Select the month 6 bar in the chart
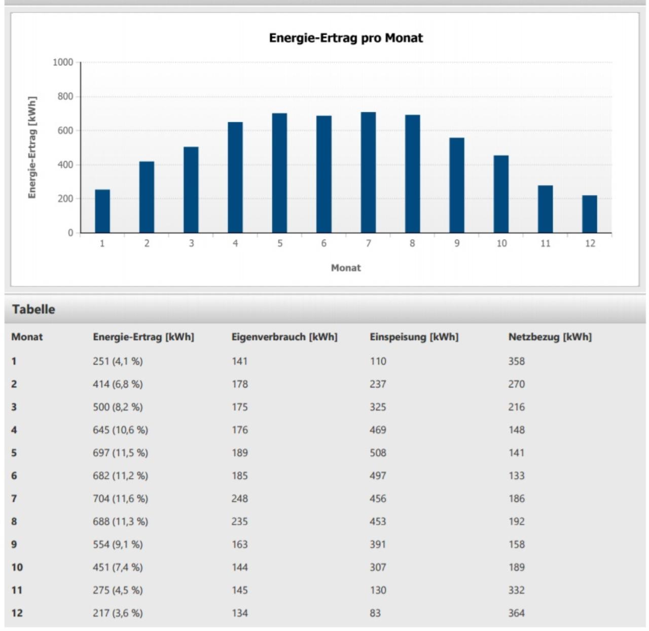This screenshot has height=631, width=649. coord(324,174)
